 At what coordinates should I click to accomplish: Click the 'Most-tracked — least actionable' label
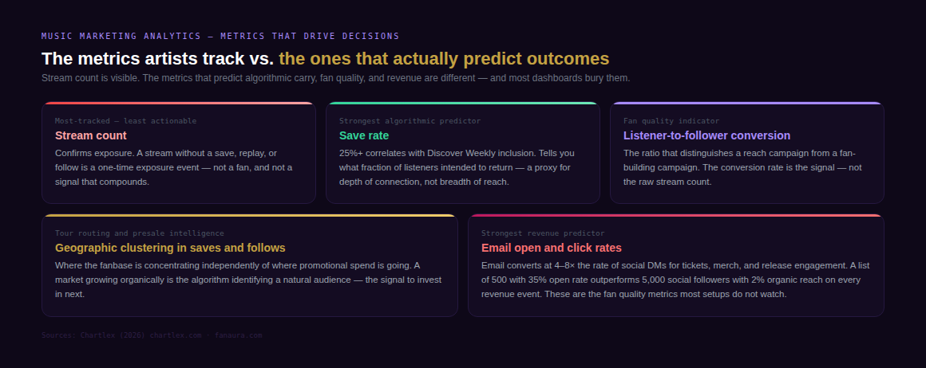pyautogui.click(x=126, y=121)
